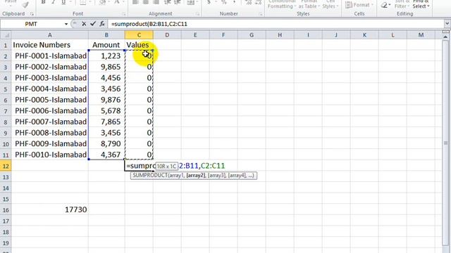Open the Number dialog launcher
The image size is (451, 253).
point(261,14)
